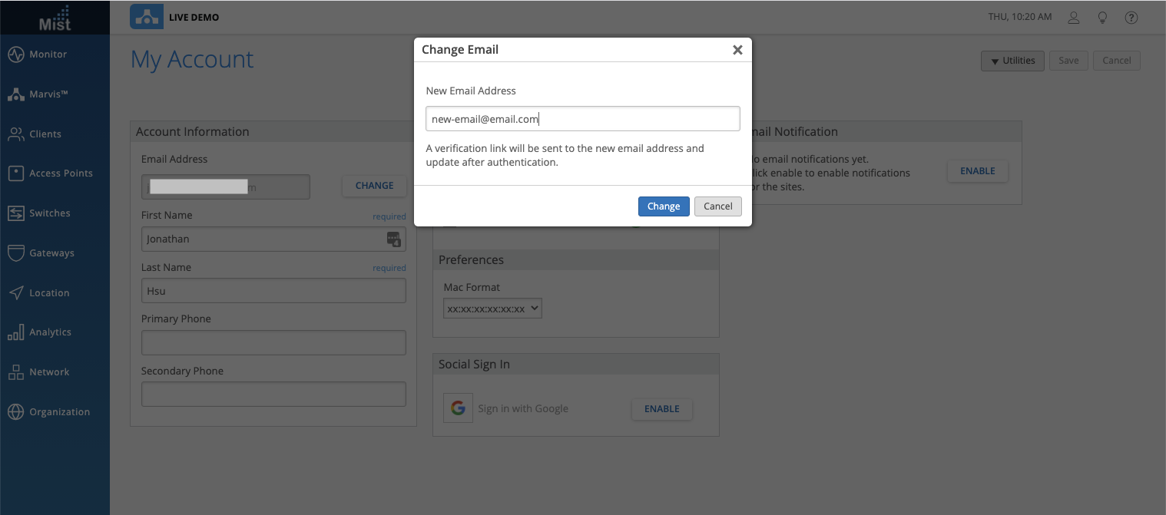Click the New Email Address field
This screenshot has width=1166, height=515.
[x=582, y=119]
